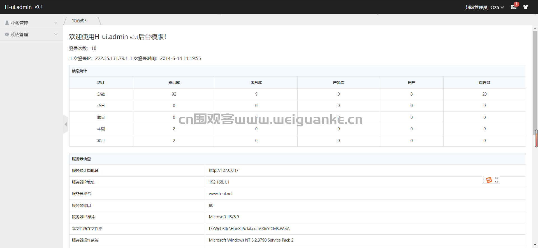538x248 pixels.
Task: Click the 服务器计算机名 label
Action: click(x=85, y=170)
